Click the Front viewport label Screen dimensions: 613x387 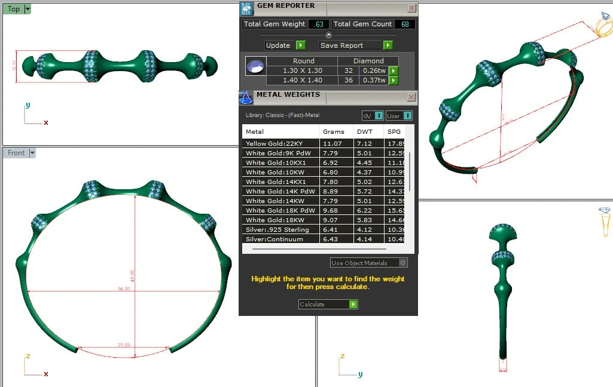coord(16,153)
